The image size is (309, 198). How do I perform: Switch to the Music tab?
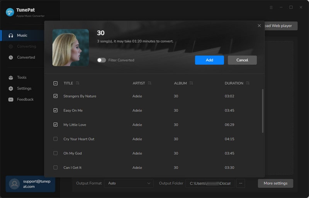(x=22, y=35)
